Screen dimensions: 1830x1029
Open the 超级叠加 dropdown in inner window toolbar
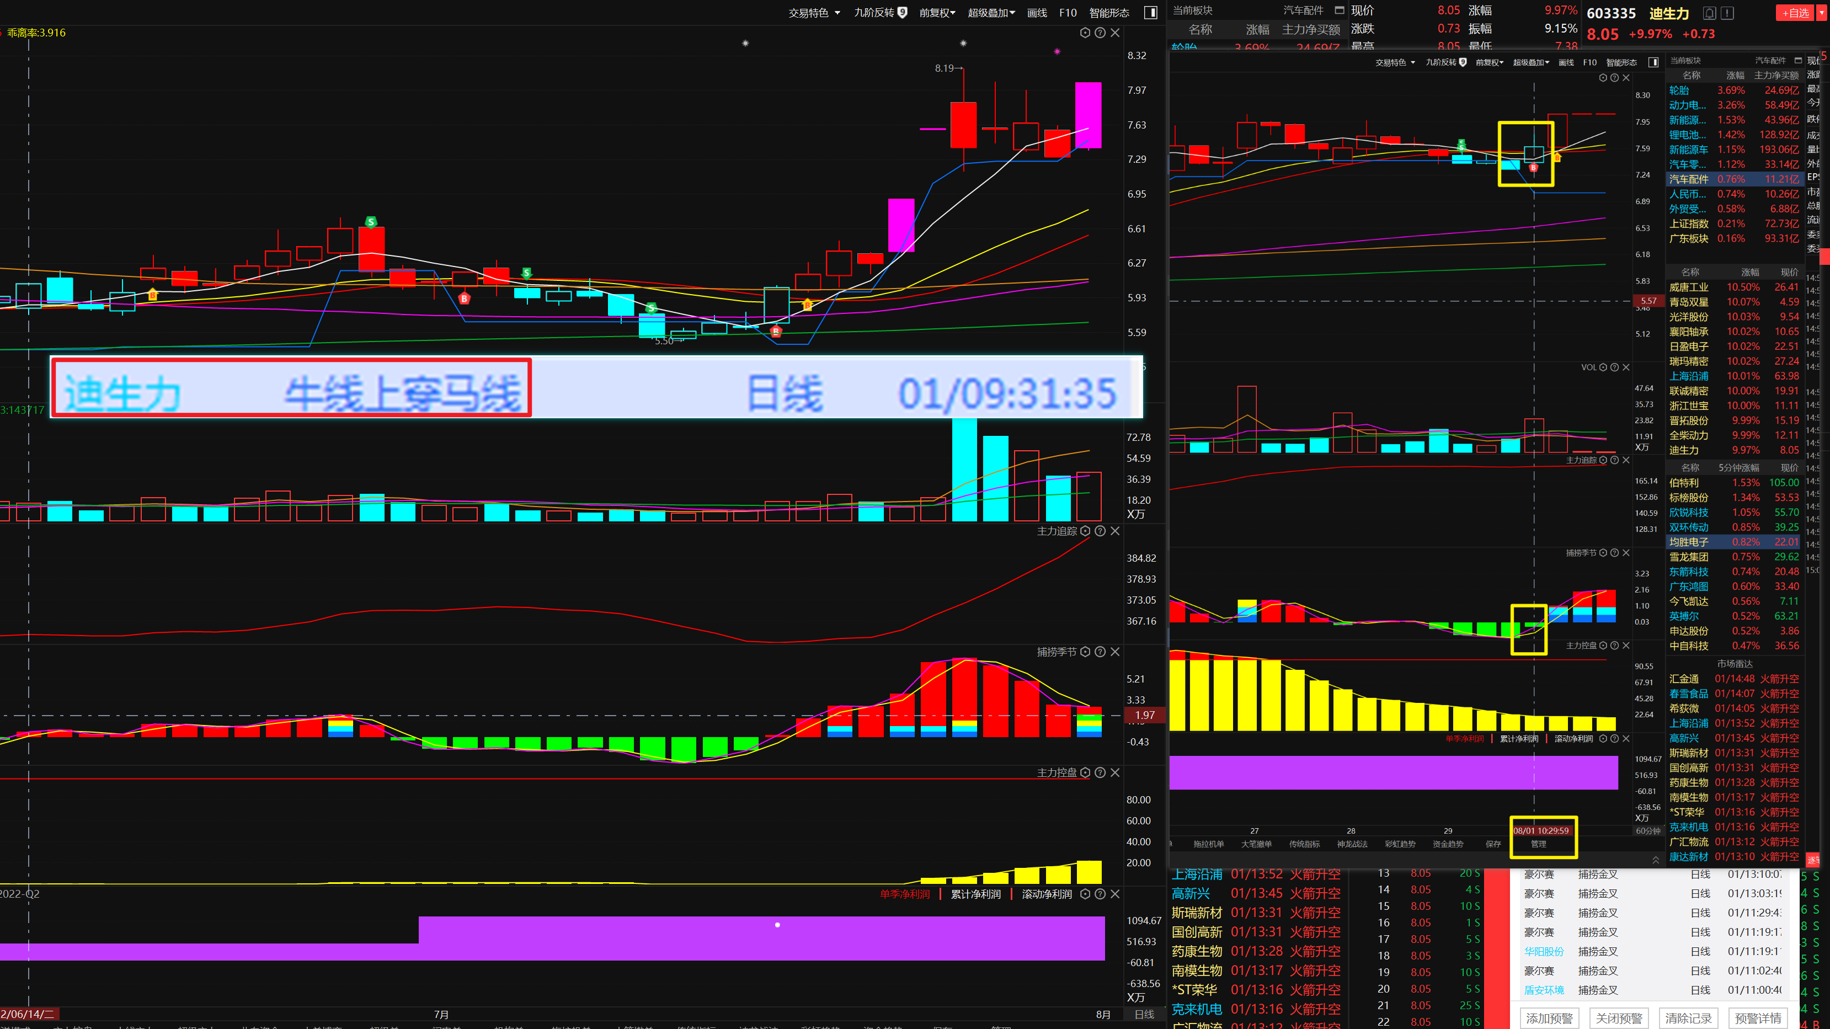1530,62
